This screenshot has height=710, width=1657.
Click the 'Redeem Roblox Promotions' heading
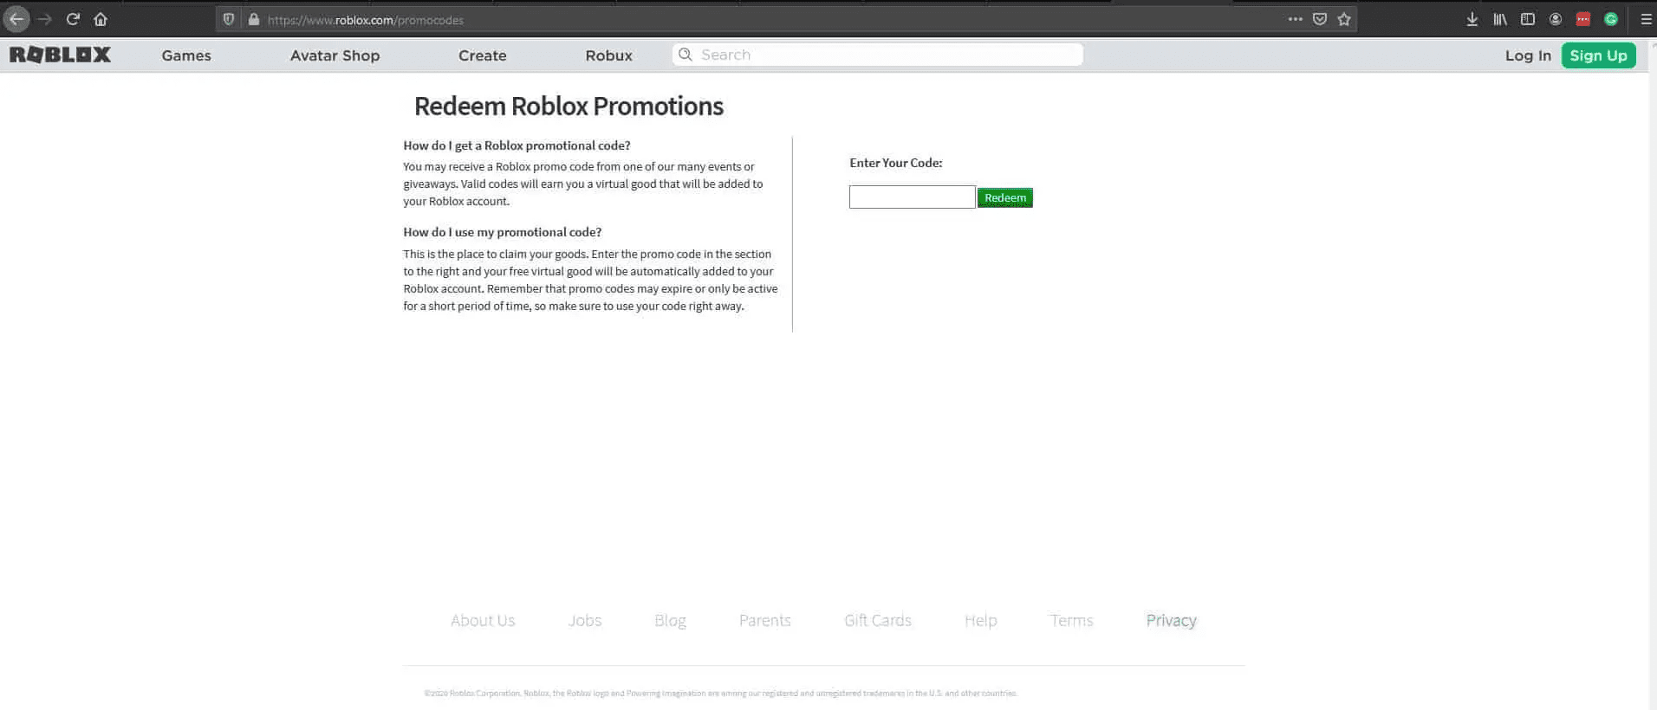[x=569, y=106]
